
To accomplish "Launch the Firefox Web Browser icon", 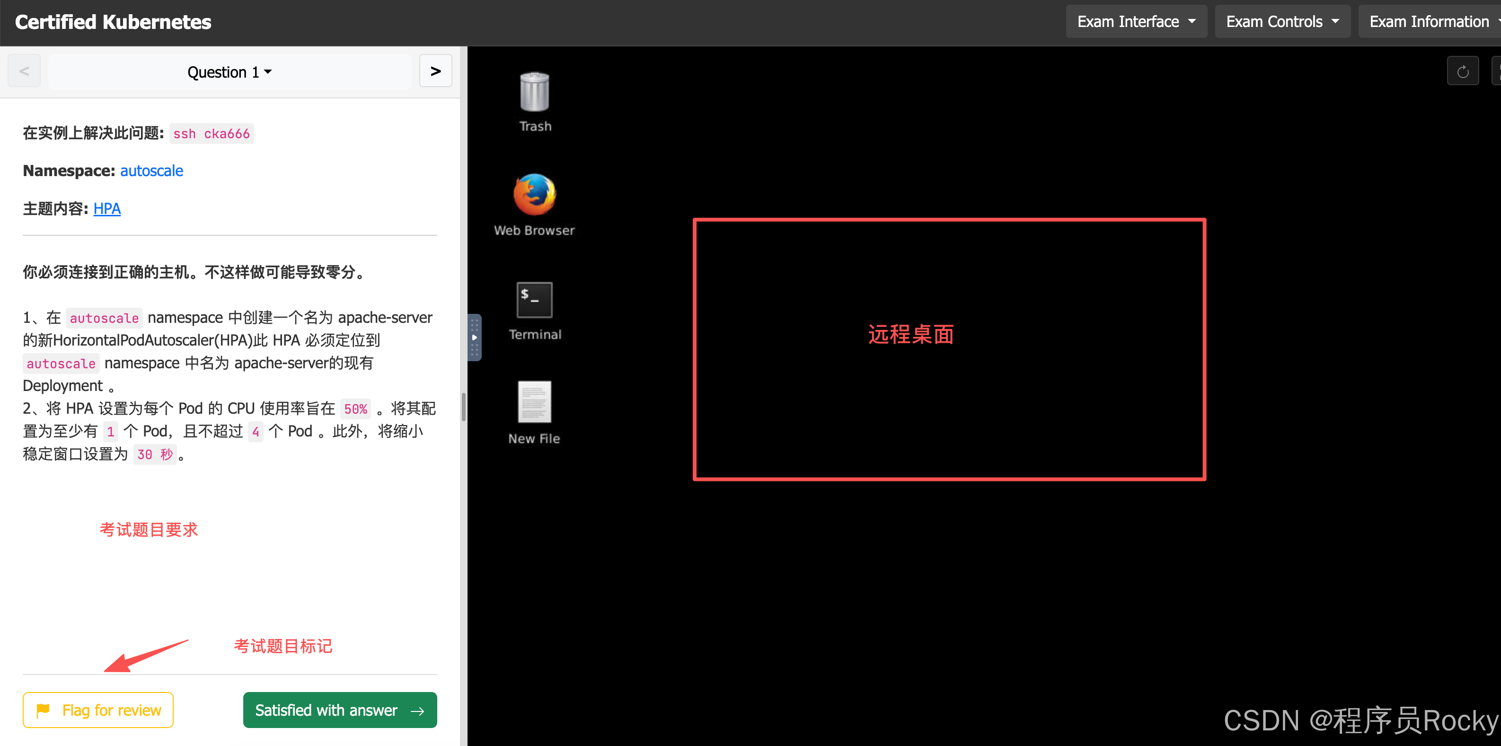I will click(x=534, y=195).
